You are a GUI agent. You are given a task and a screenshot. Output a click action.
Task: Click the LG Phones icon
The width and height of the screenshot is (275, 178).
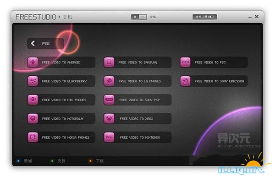[x=109, y=81]
